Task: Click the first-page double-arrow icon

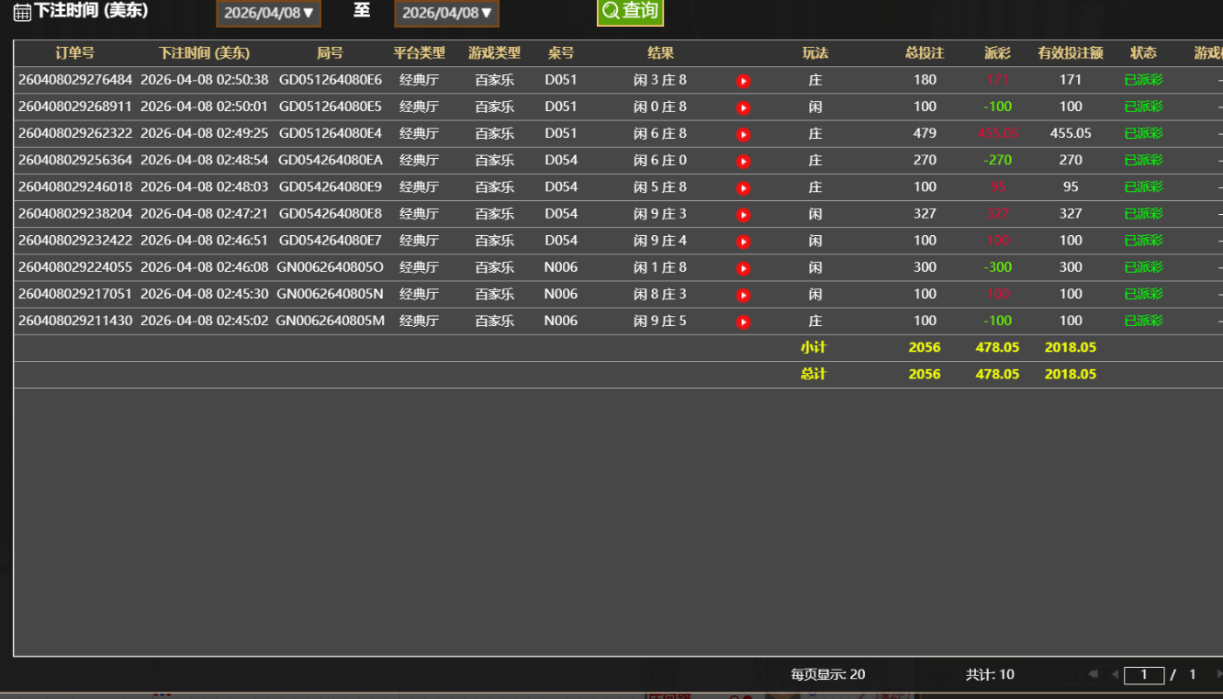Action: 1094,674
